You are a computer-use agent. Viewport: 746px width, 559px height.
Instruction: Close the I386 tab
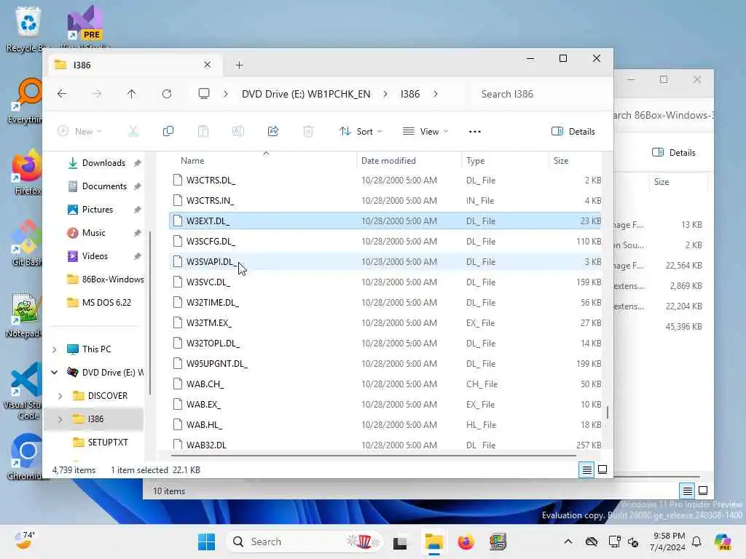207,65
